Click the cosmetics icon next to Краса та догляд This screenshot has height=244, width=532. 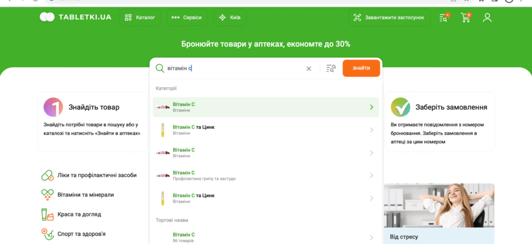[x=48, y=215]
